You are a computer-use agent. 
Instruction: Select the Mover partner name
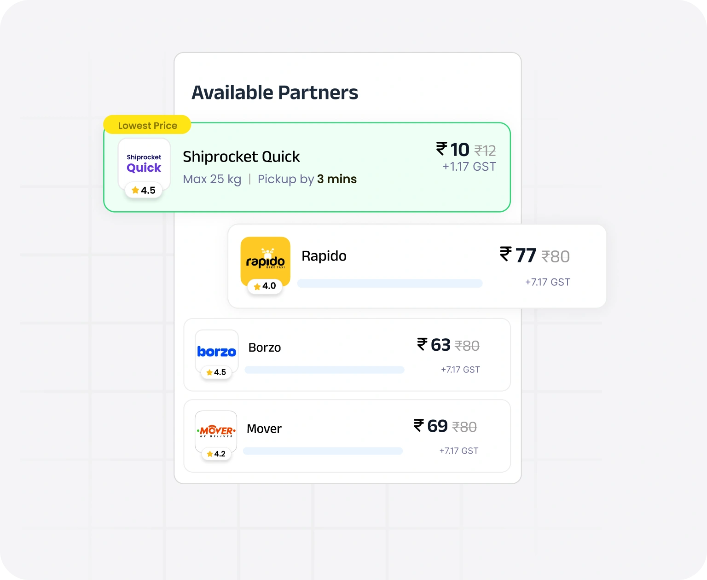point(264,429)
